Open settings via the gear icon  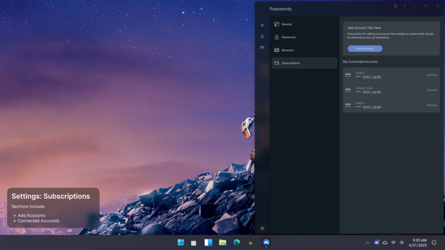(x=262, y=228)
